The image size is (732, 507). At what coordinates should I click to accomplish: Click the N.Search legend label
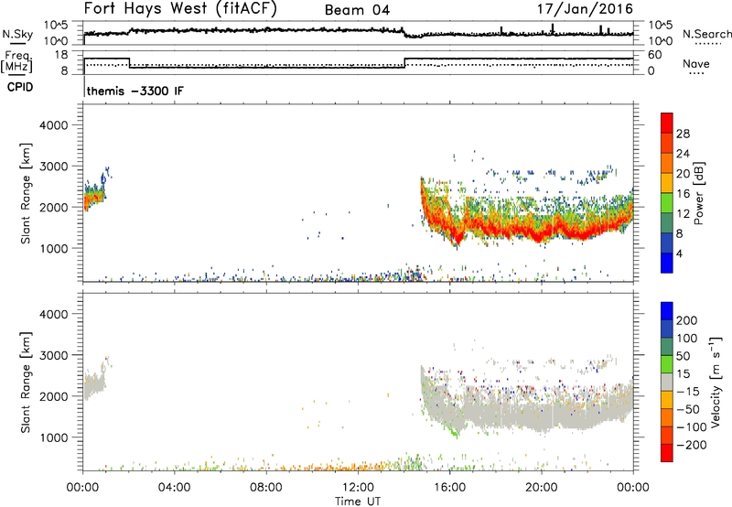[x=706, y=34]
